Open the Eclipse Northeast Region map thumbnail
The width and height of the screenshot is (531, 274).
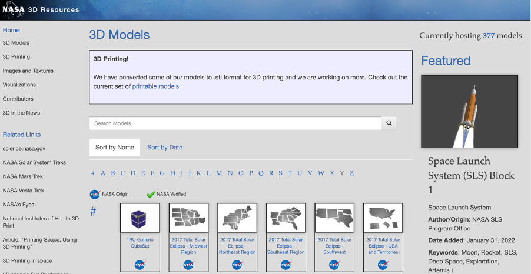(237, 218)
